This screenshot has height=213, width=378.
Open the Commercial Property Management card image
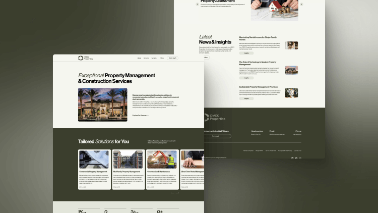[x=94, y=159]
